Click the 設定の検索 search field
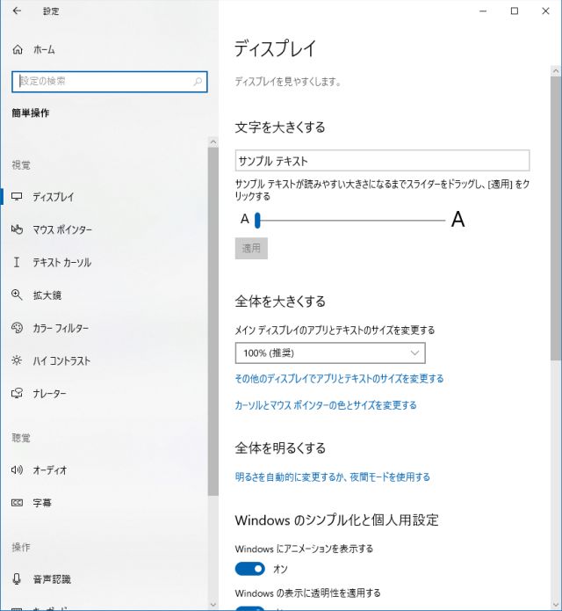The image size is (562, 611). coord(101,81)
